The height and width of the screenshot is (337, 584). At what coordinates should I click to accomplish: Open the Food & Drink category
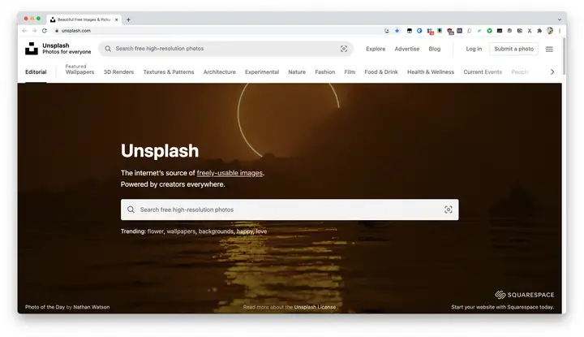(x=381, y=72)
